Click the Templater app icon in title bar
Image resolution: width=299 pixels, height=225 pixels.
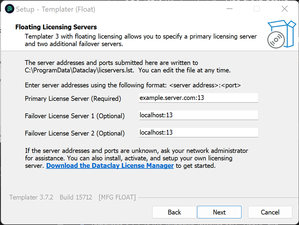[10, 9]
